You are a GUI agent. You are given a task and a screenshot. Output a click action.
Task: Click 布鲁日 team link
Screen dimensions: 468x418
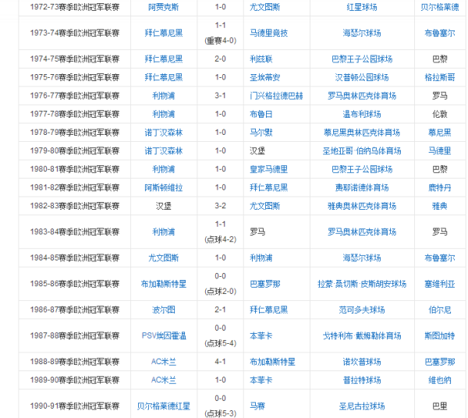261,115
